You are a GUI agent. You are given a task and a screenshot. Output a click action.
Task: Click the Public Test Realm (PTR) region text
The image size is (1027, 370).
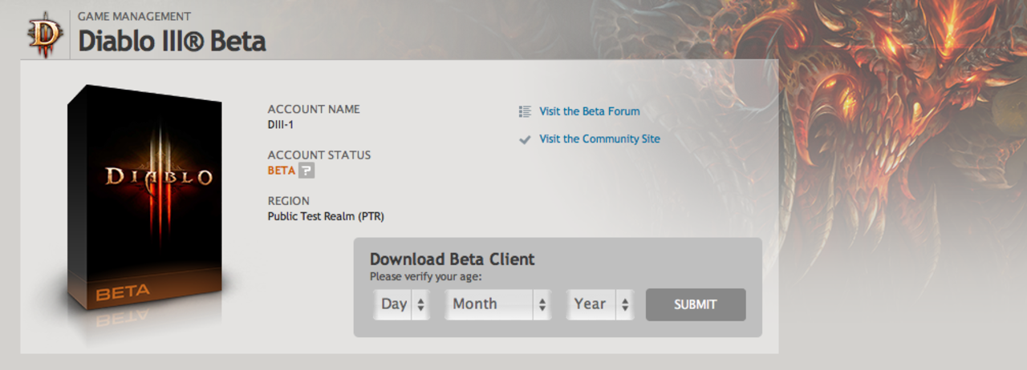coord(326,216)
